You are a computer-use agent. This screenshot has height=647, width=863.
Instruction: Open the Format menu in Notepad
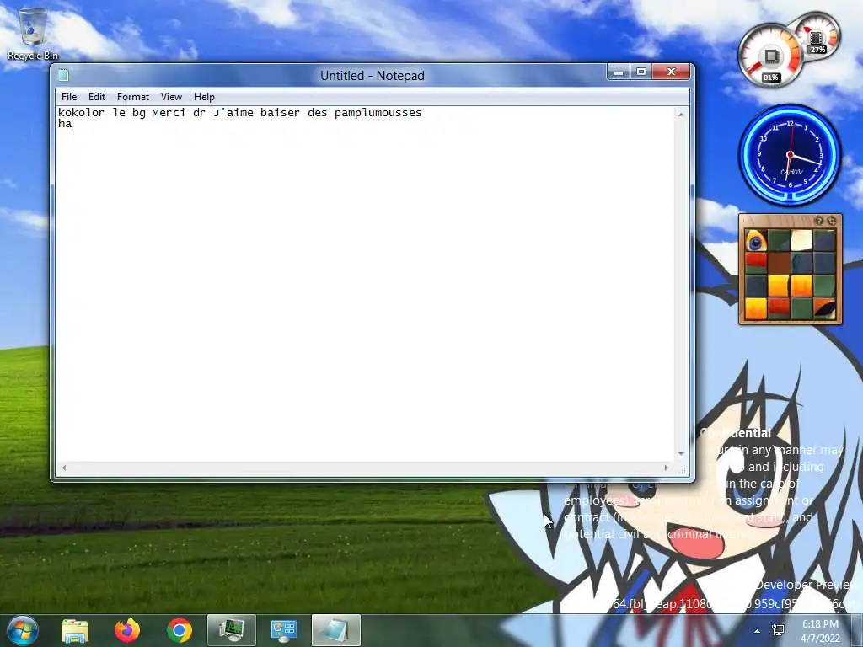click(x=132, y=97)
